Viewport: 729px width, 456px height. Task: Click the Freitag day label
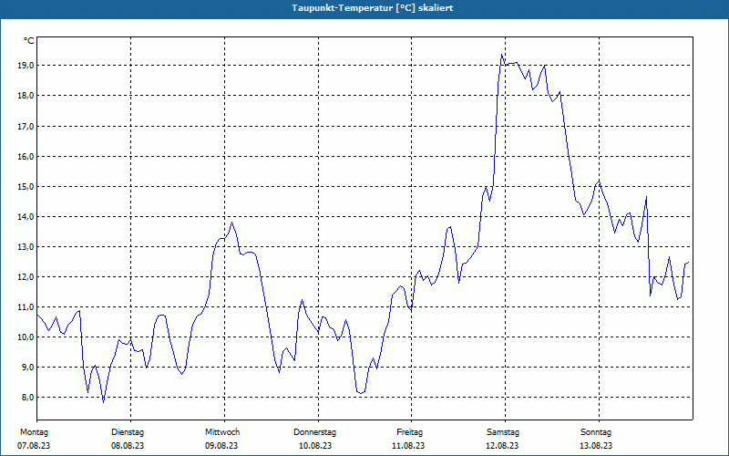pyautogui.click(x=409, y=432)
